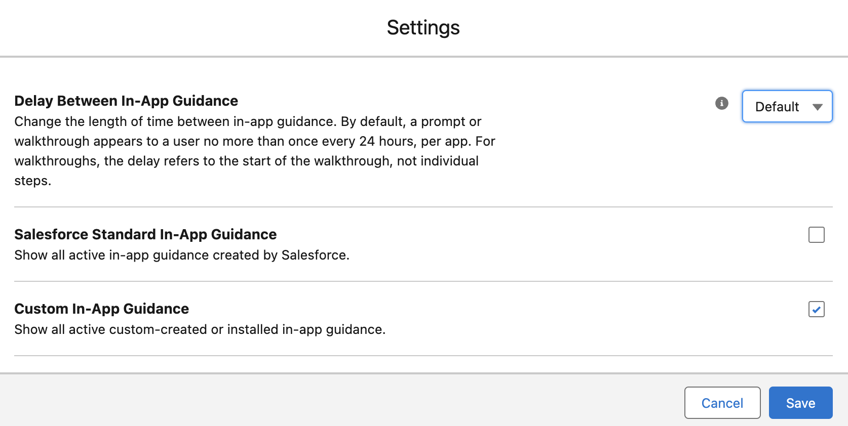Click the word 'steps.' ending the delay description

pos(33,181)
